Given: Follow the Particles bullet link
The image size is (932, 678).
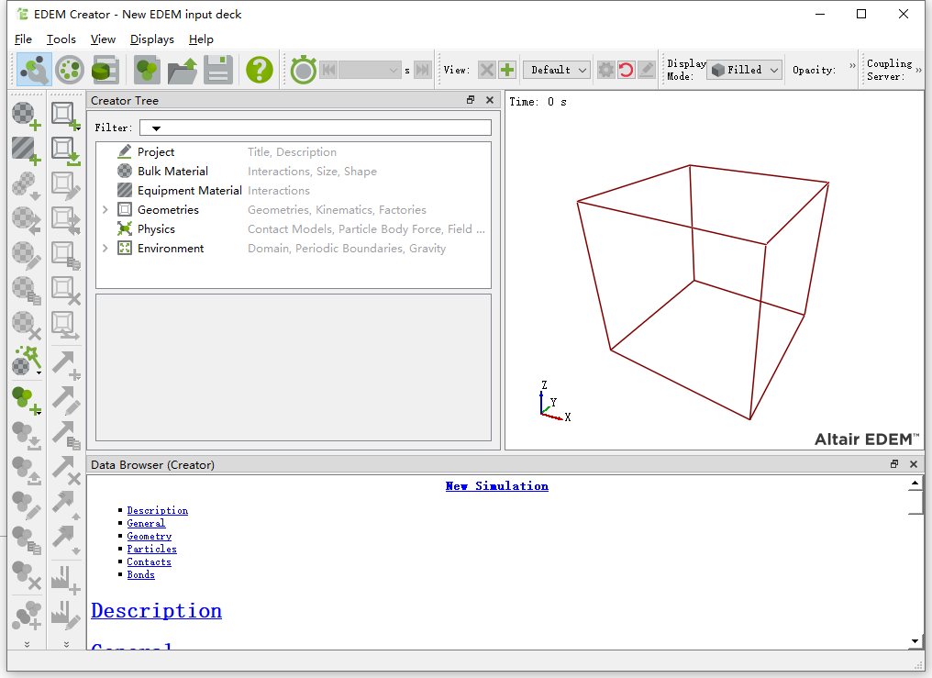Looking at the screenshot, I should 151,549.
